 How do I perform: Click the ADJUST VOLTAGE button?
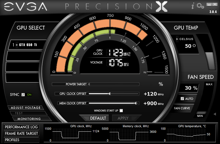26,108
